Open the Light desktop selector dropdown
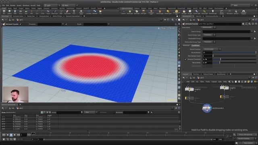Viewport: 258px width, 145px height. coord(52,5)
